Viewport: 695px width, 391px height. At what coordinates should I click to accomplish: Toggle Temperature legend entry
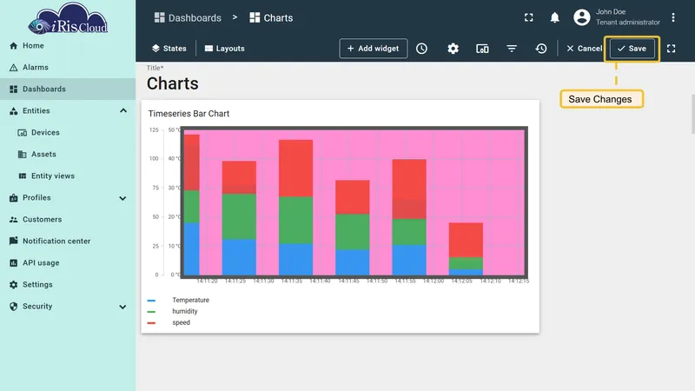coord(190,300)
